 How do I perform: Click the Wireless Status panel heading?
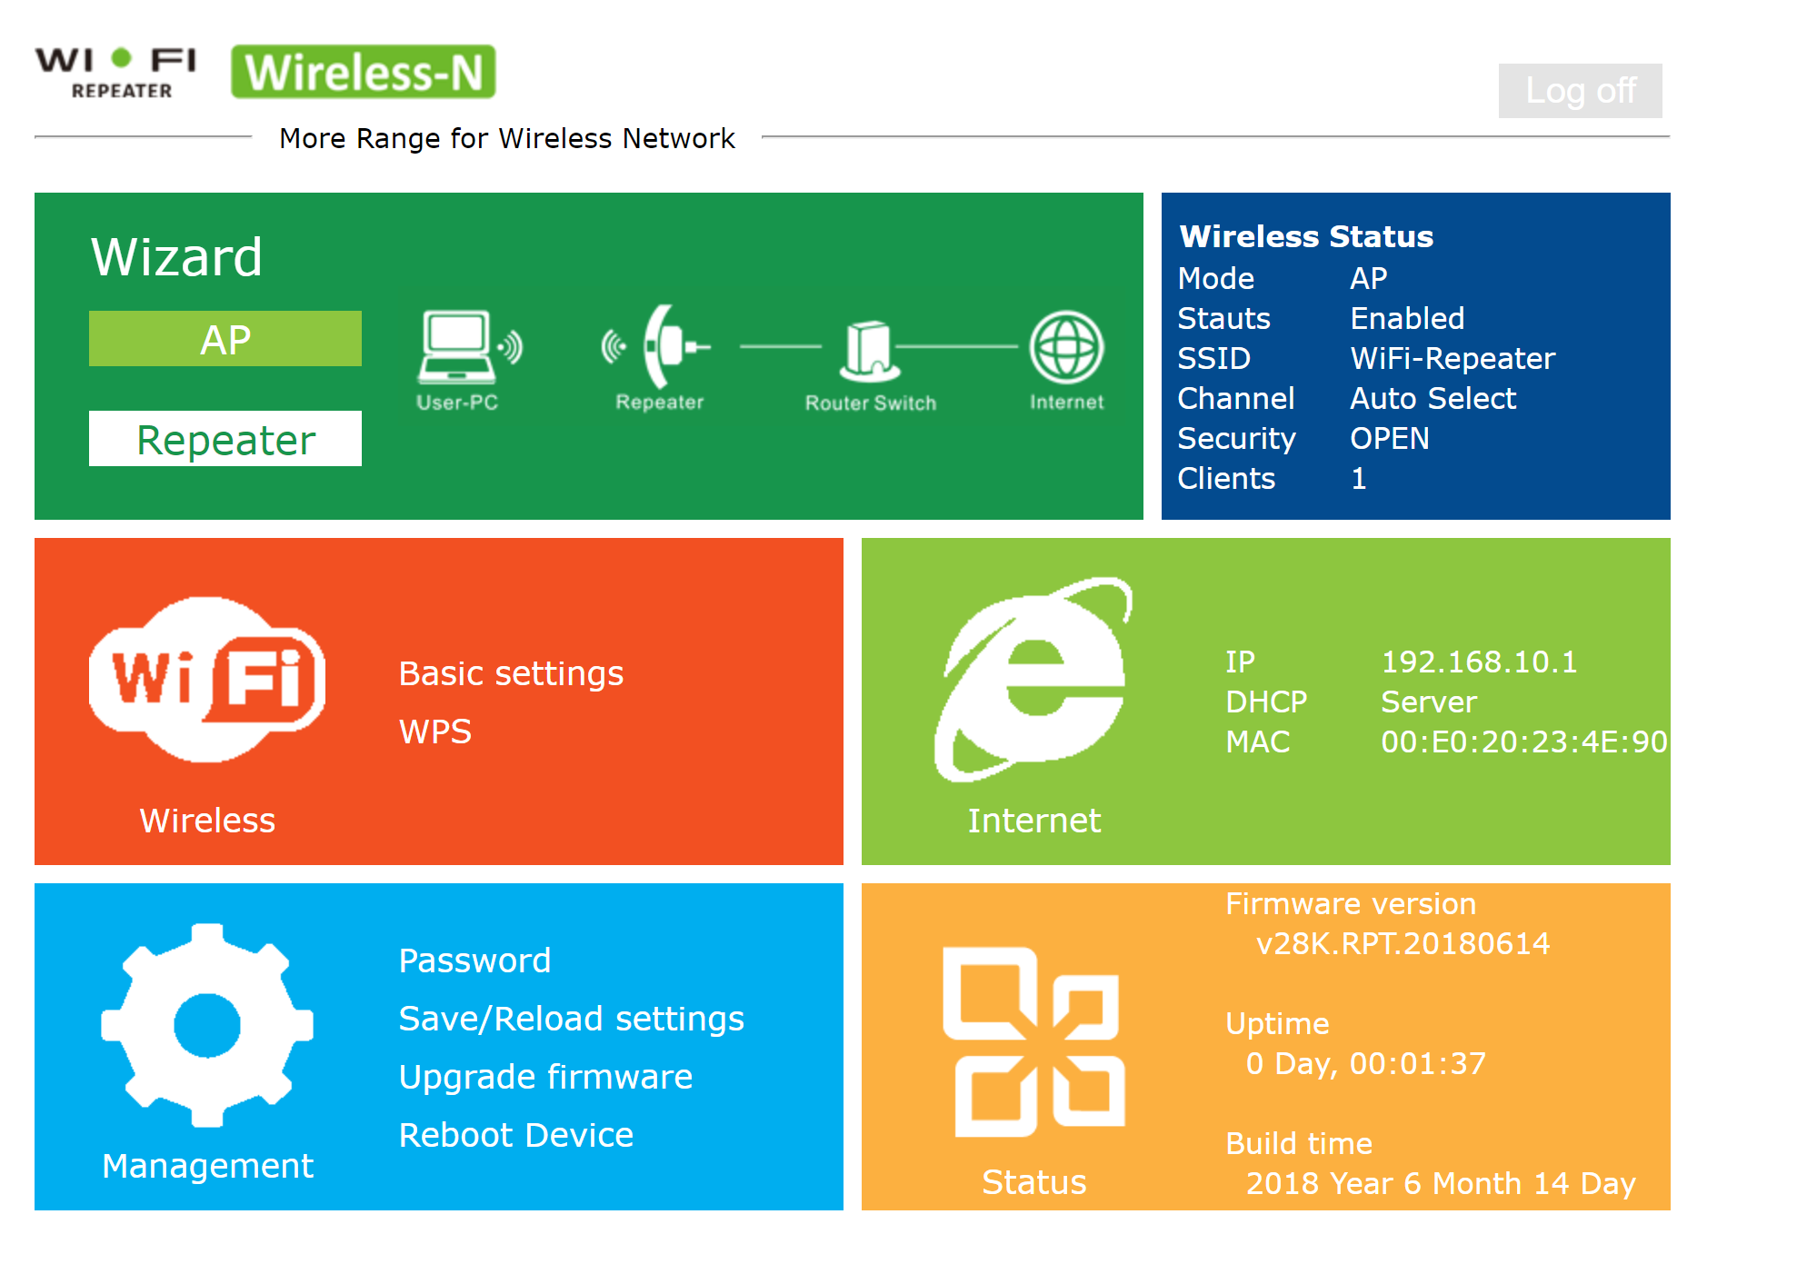[1305, 236]
